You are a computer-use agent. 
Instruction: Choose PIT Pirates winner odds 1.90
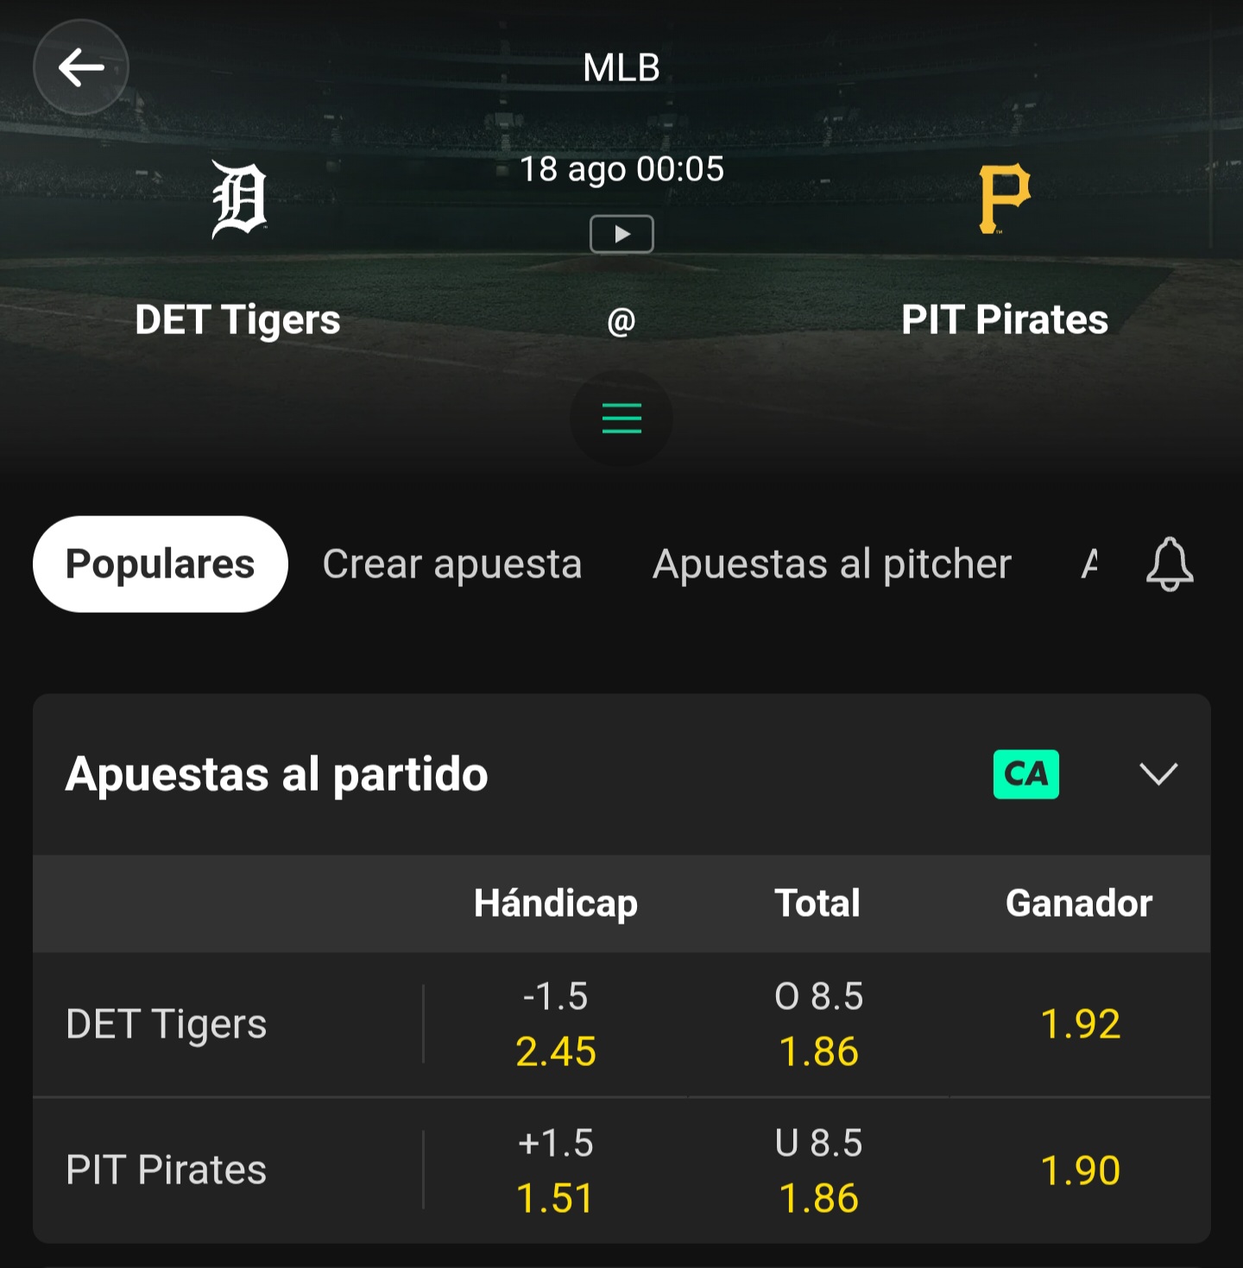point(1080,1170)
